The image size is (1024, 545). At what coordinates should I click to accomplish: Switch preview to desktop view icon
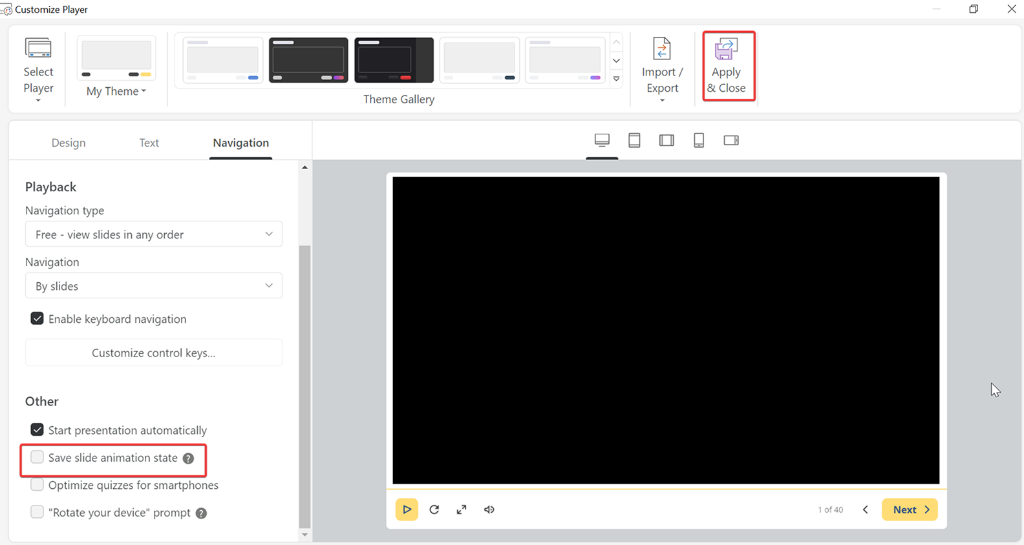click(x=602, y=140)
